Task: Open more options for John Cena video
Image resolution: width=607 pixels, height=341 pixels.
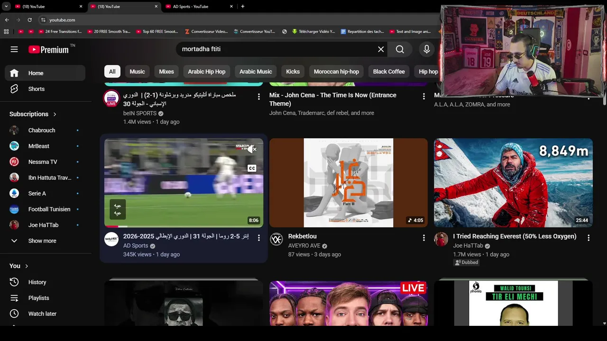Action: click(x=423, y=97)
